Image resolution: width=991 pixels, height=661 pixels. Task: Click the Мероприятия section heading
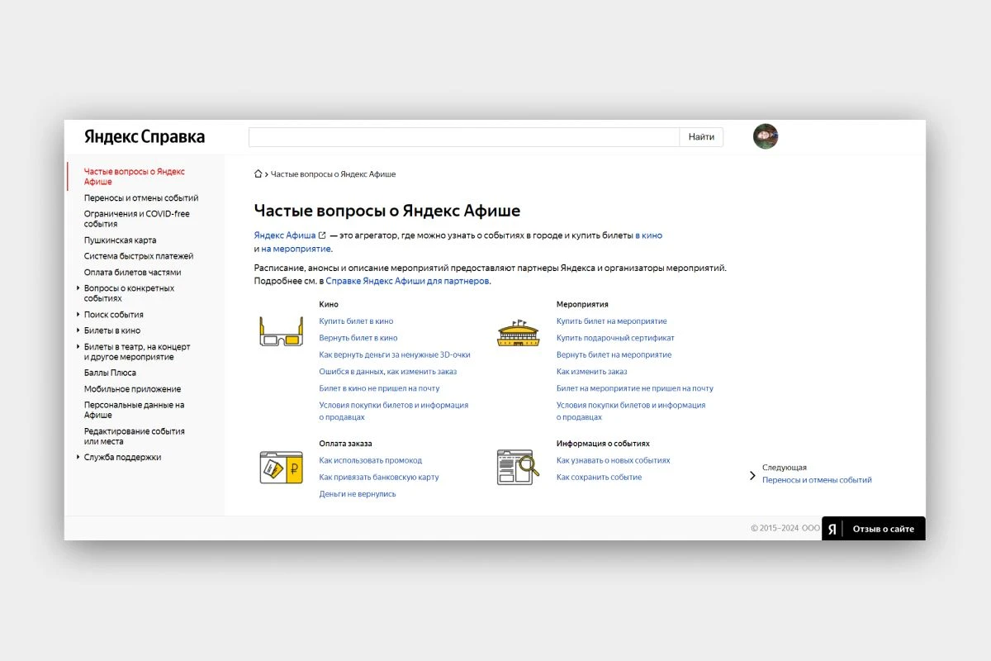pos(582,304)
